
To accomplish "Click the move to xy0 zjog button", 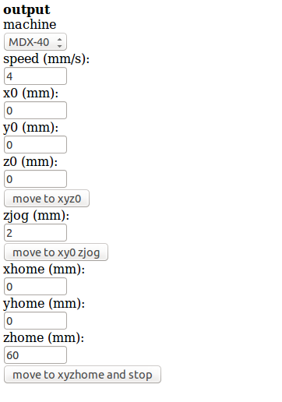I will click(x=56, y=252).
